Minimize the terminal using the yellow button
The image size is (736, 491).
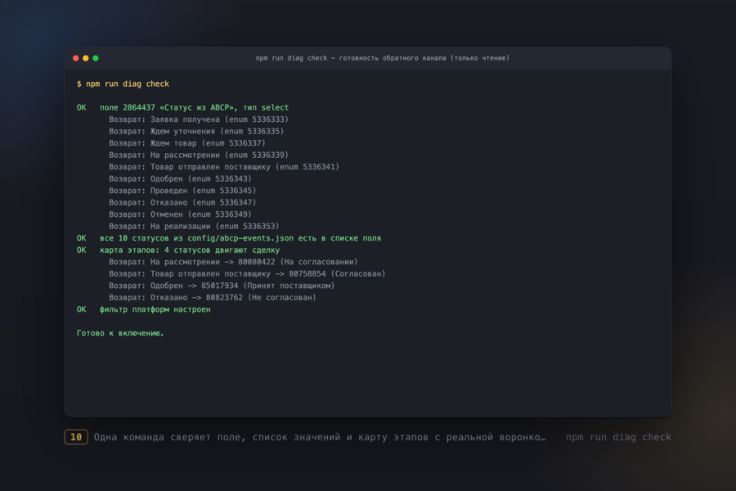pyautogui.click(x=85, y=58)
